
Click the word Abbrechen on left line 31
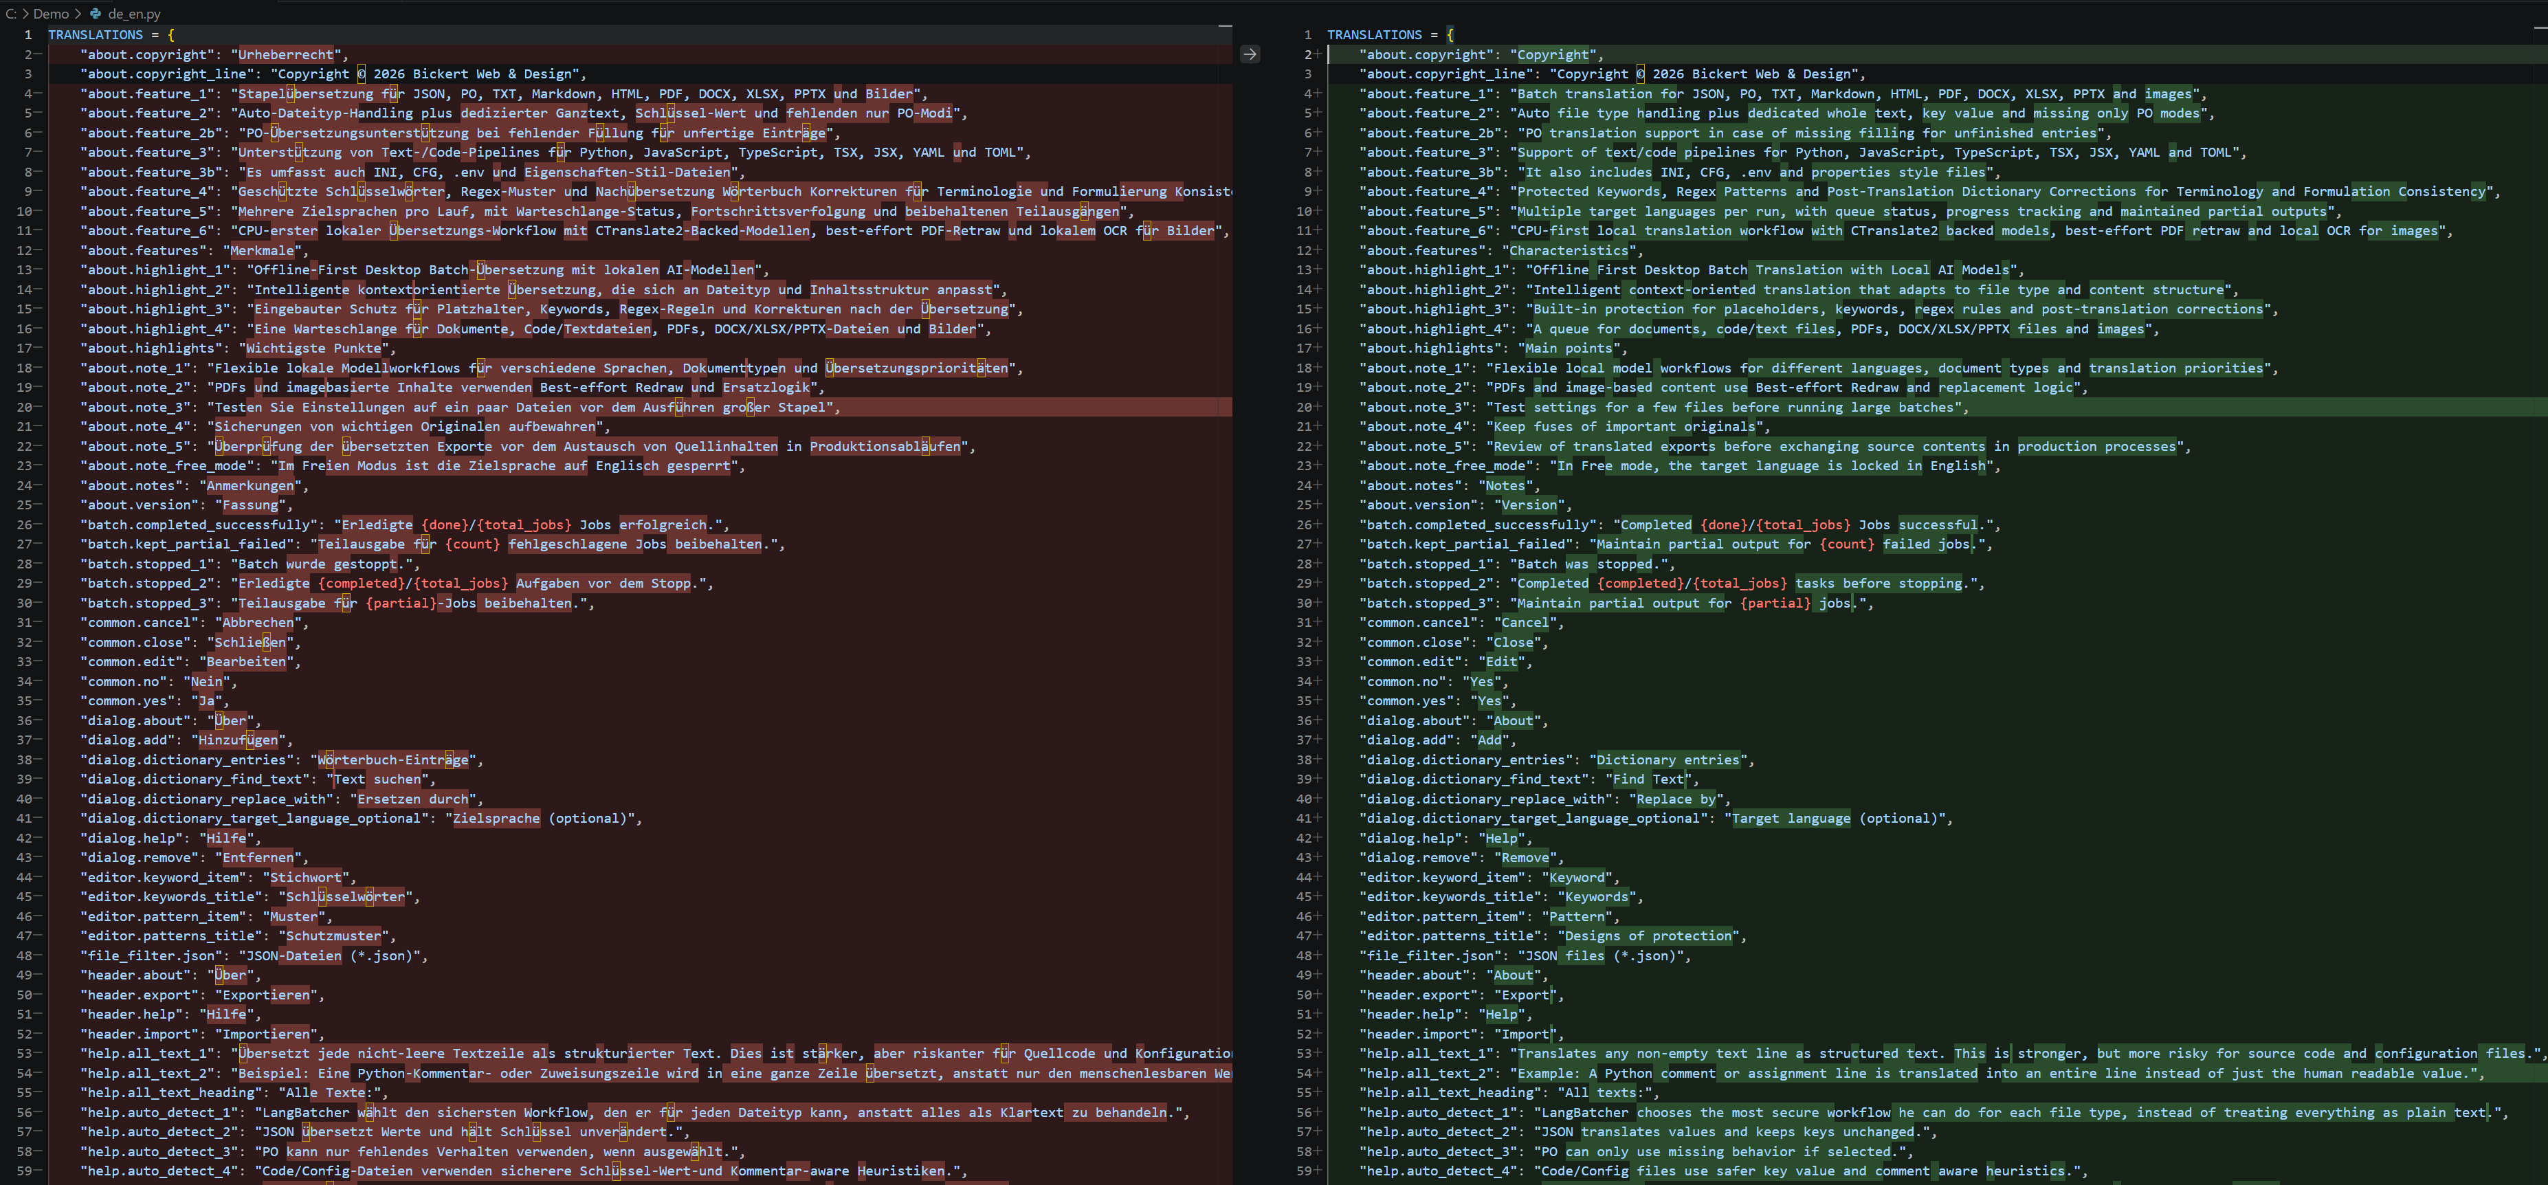(x=257, y=623)
